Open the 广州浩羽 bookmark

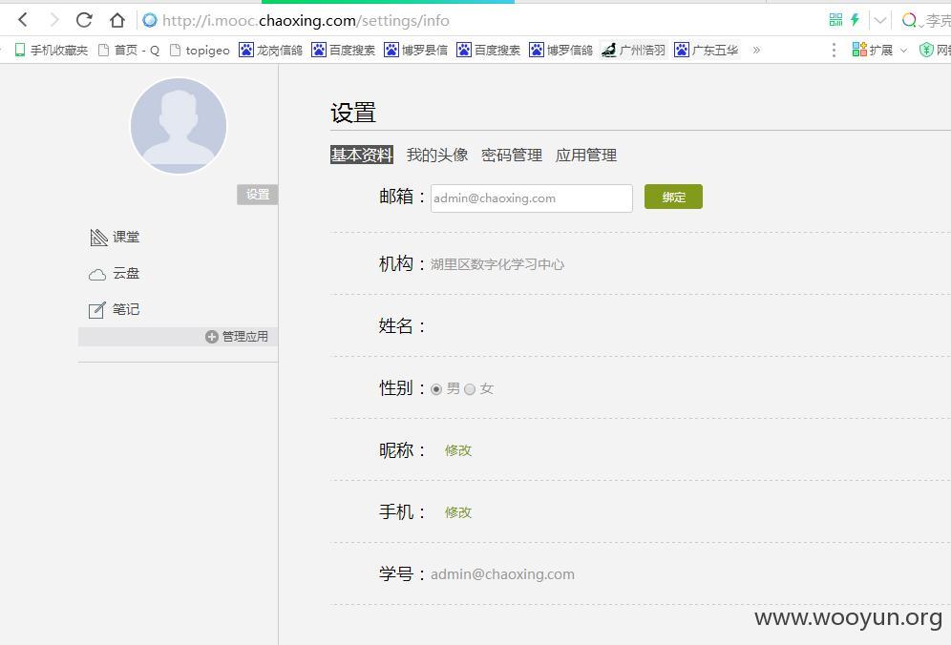633,50
